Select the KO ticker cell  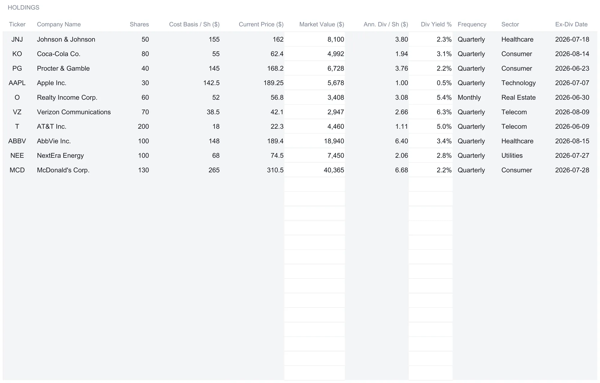[x=17, y=54]
